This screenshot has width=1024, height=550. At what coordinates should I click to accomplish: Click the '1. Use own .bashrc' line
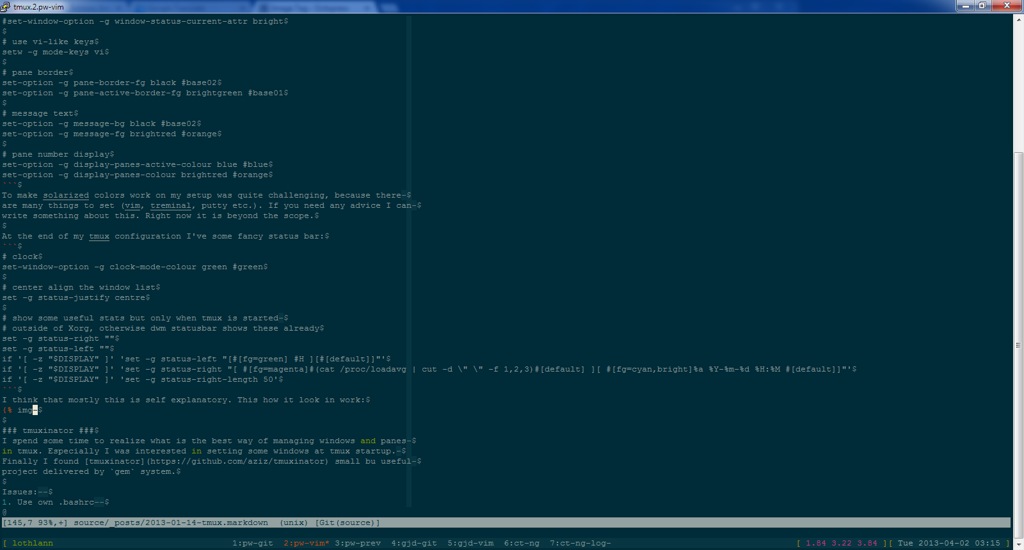pyautogui.click(x=56, y=502)
